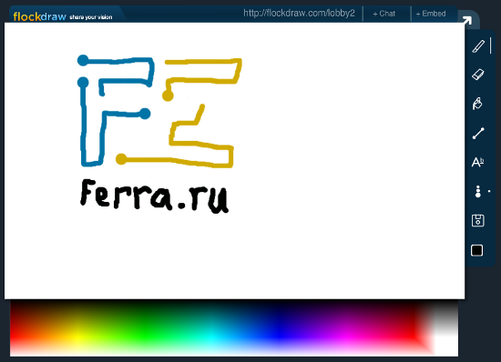Save the drawing with floppy icon

478,220
